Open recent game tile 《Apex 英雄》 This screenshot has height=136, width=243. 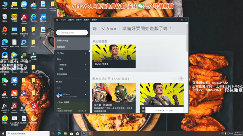click(x=114, y=56)
